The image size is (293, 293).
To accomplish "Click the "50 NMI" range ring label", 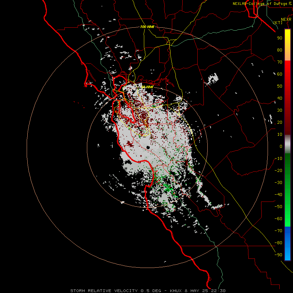I will click(147, 87).
